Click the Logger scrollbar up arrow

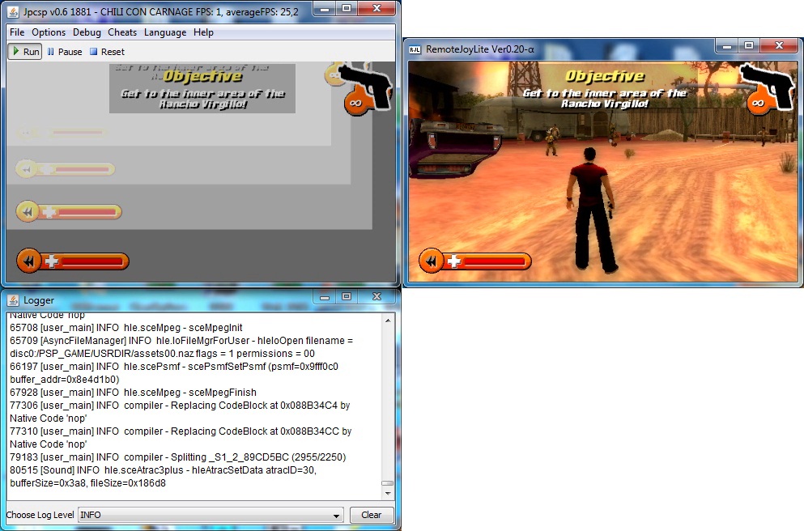click(387, 319)
